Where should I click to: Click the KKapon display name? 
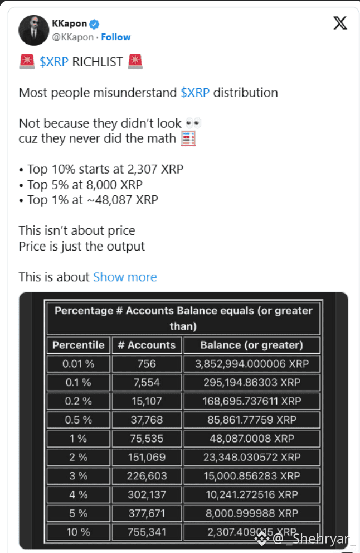(x=69, y=23)
